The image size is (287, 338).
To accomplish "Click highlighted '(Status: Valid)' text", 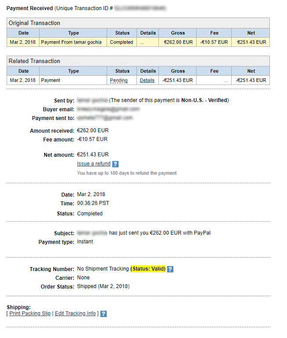I will coord(148,269).
